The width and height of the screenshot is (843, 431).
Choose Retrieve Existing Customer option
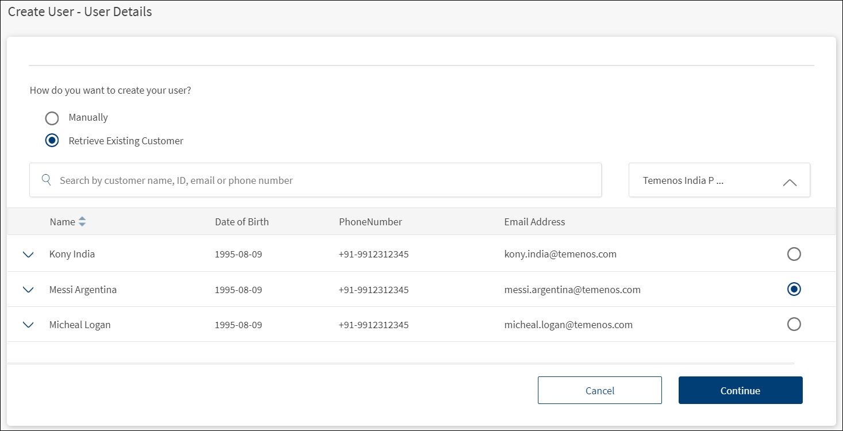pyautogui.click(x=52, y=141)
